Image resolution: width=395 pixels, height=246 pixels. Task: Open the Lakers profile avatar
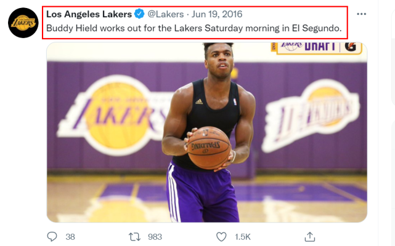click(x=23, y=23)
